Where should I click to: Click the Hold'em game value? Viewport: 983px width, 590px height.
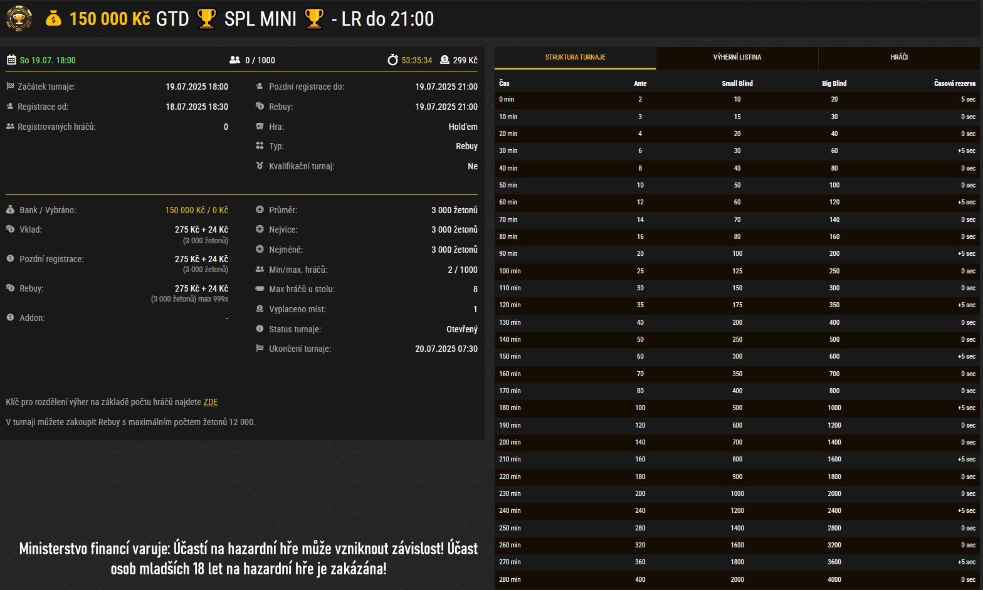[463, 127]
